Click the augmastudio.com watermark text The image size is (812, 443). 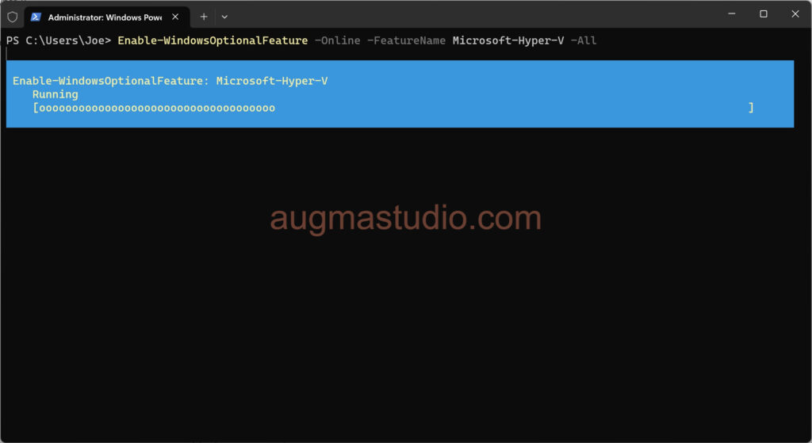(x=405, y=217)
